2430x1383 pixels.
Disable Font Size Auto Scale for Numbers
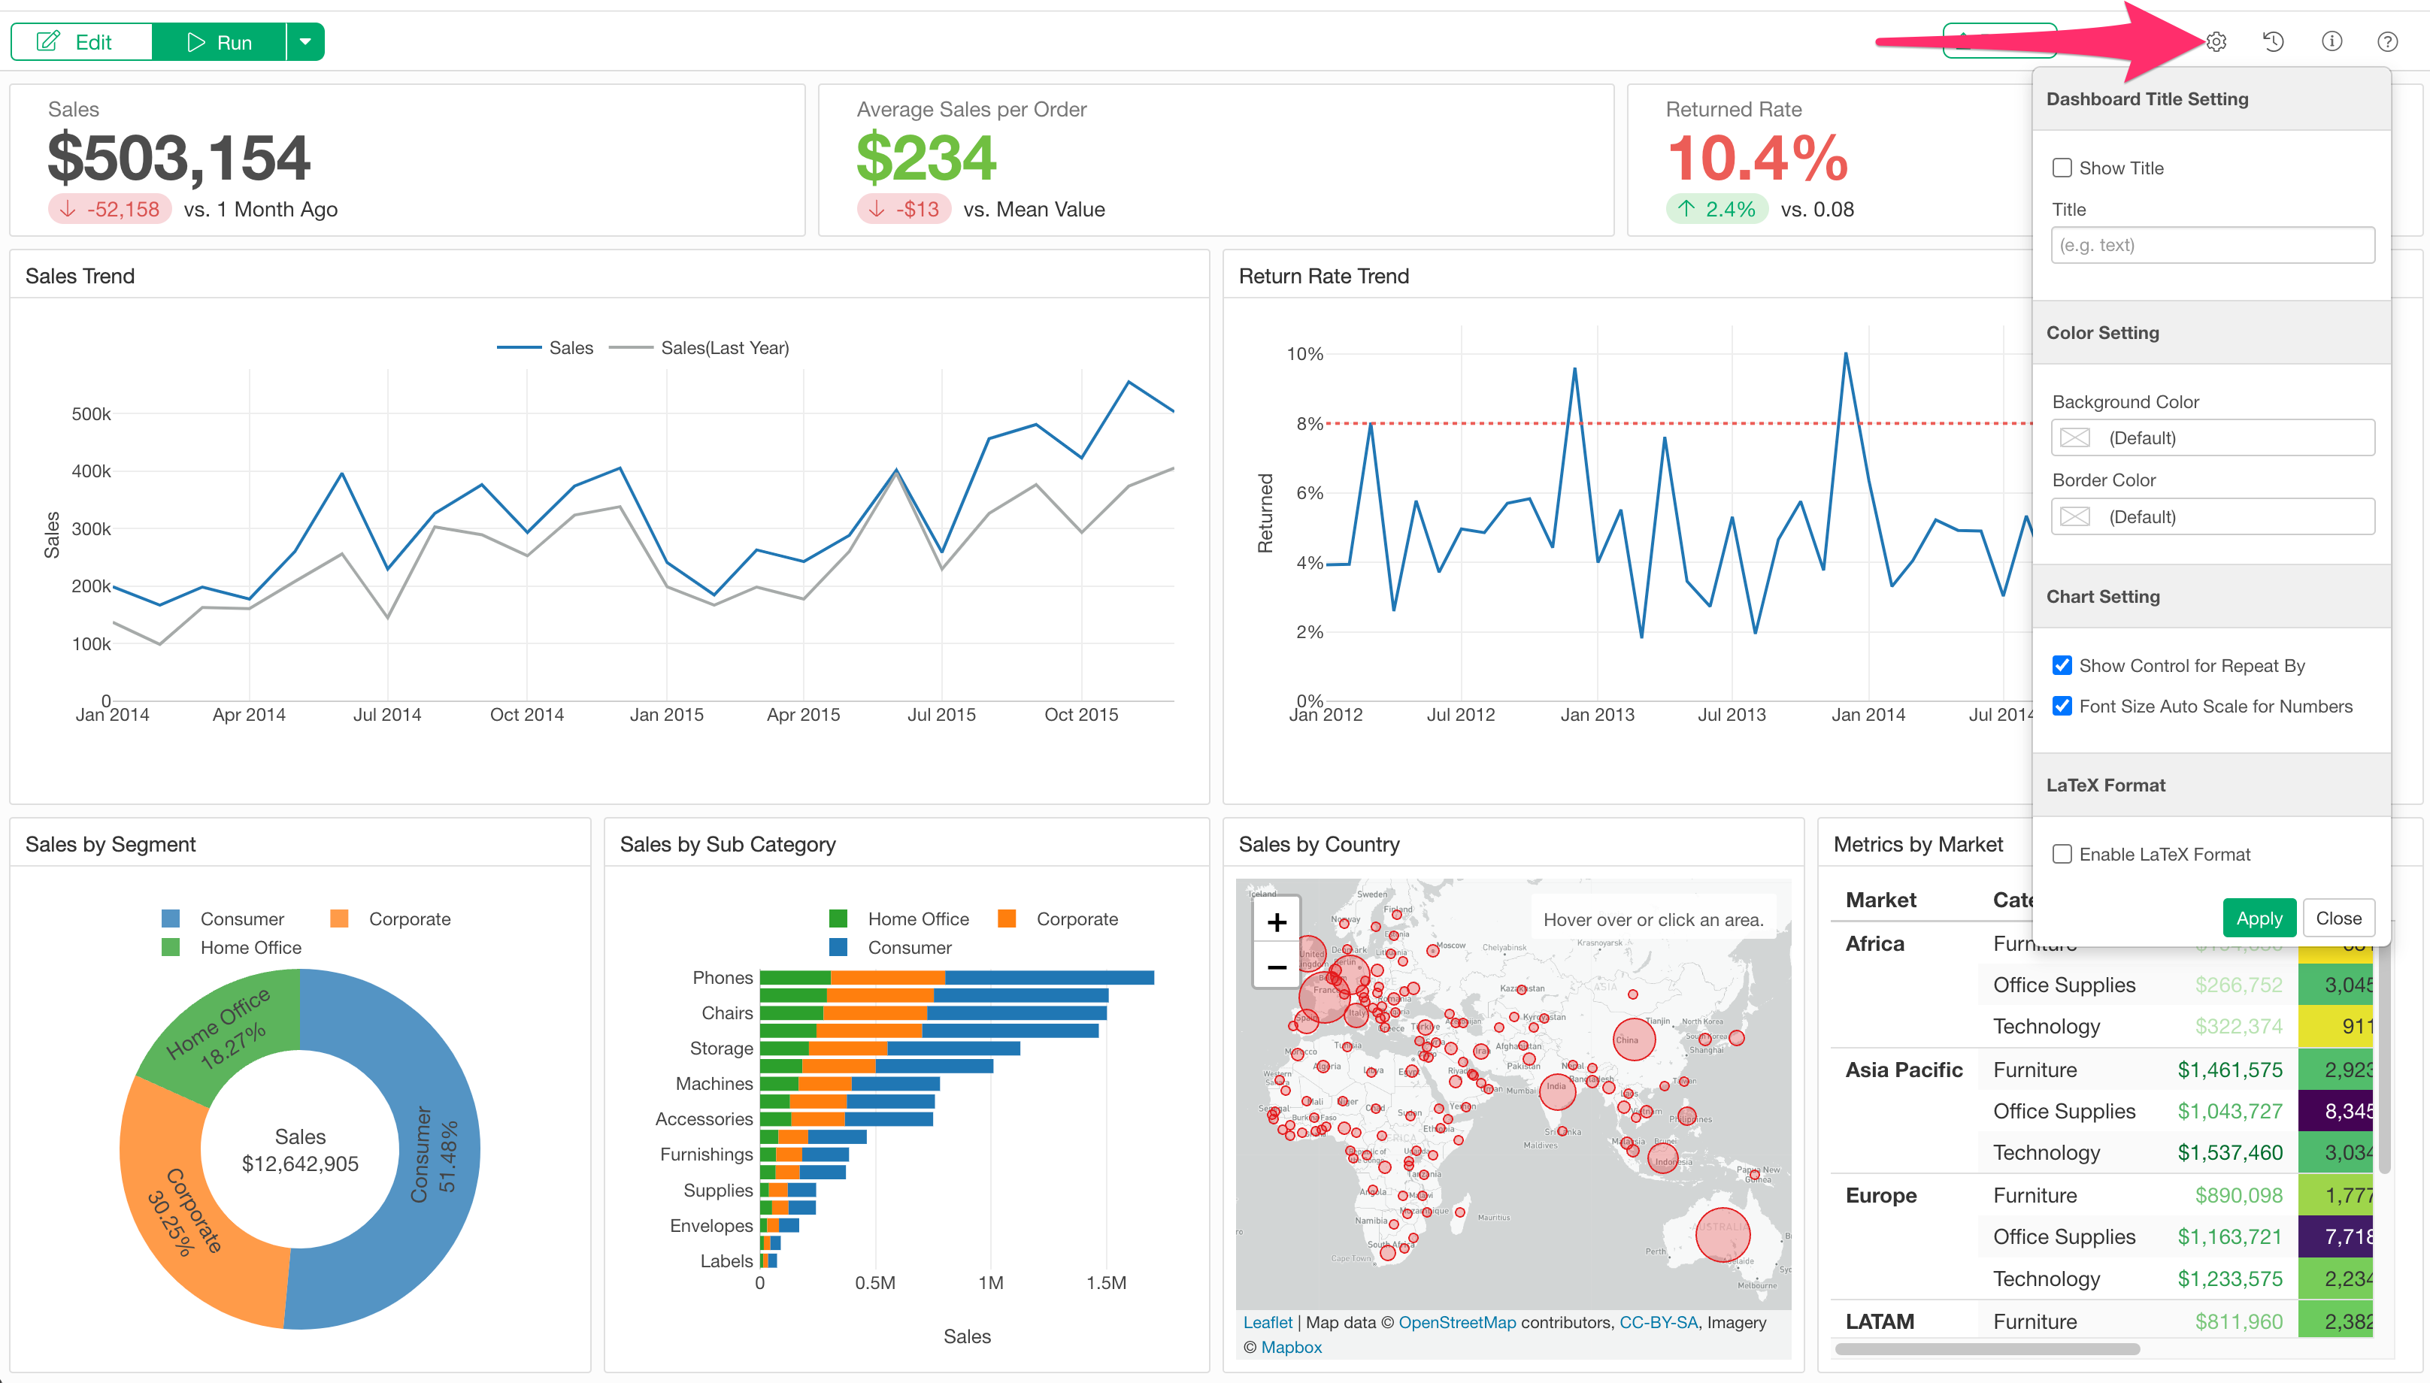(2062, 706)
